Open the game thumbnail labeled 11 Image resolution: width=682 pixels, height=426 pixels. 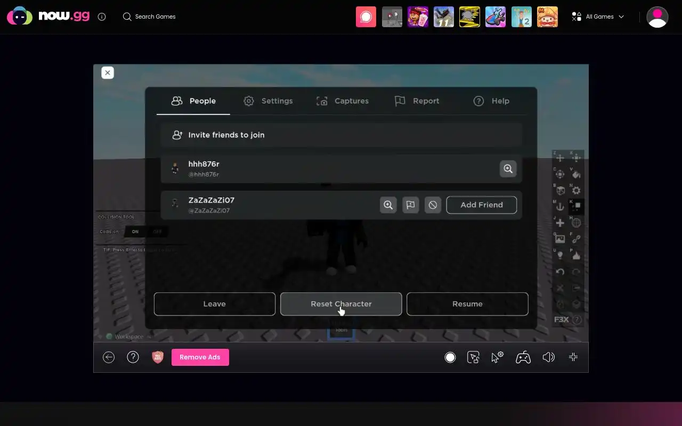pos(444,17)
